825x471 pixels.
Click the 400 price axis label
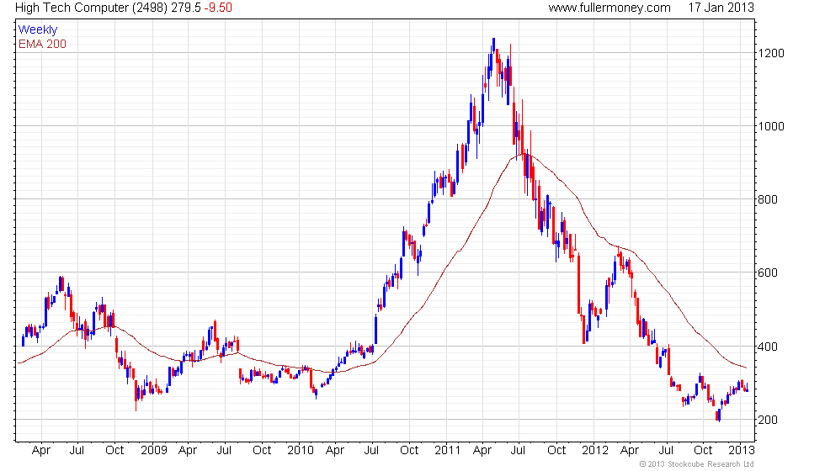(x=768, y=347)
